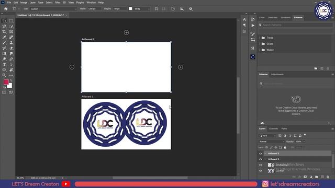Select the Brush tool
This screenshot has width=335, height=188.
click(x=4, y=43)
